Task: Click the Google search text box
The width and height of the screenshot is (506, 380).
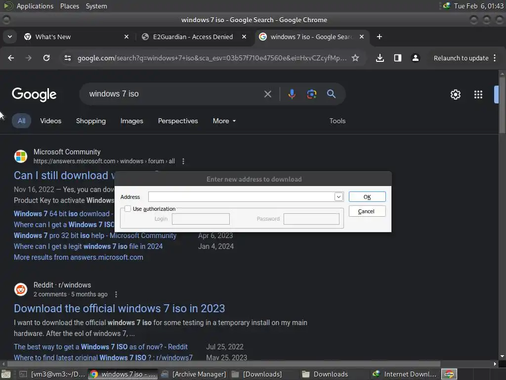Action: 174,94
